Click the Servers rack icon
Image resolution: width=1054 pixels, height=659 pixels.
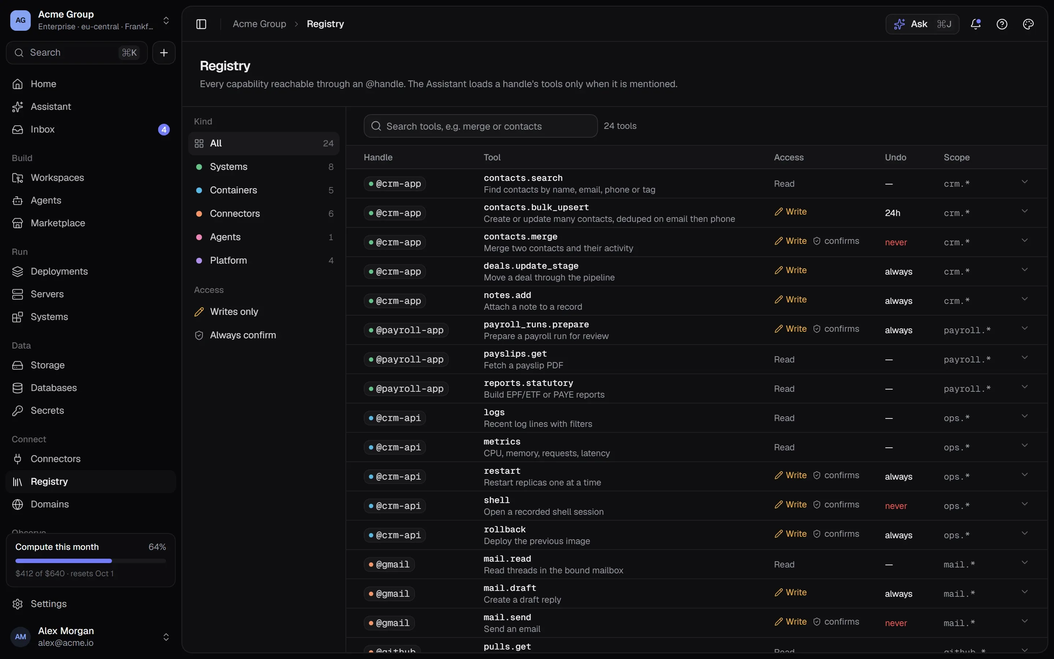pos(18,294)
